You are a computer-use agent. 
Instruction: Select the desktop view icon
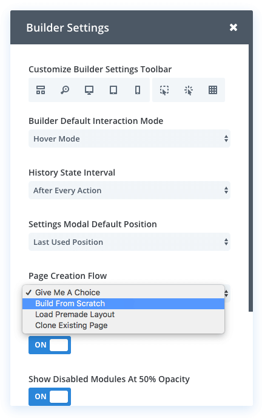89,90
